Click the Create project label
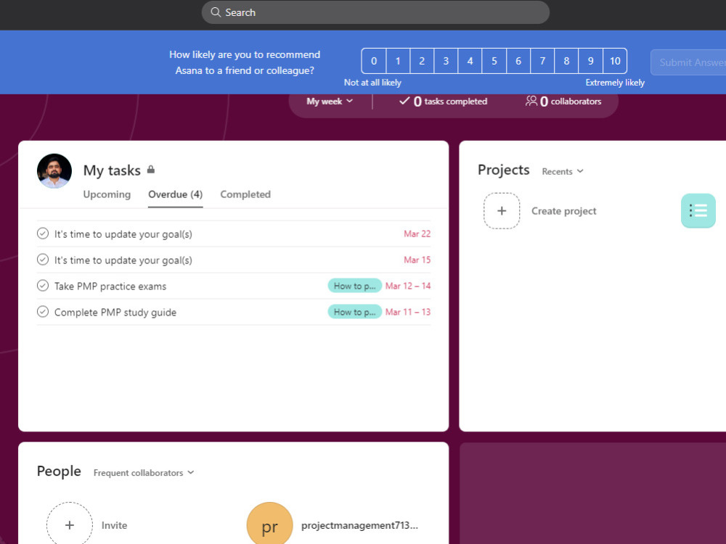Image resolution: width=726 pixels, height=544 pixels. click(x=563, y=211)
